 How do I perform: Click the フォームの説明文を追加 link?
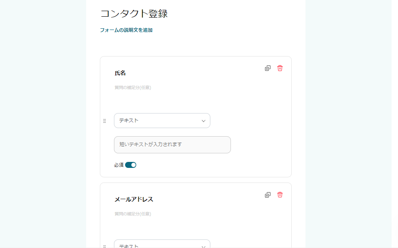click(x=126, y=30)
